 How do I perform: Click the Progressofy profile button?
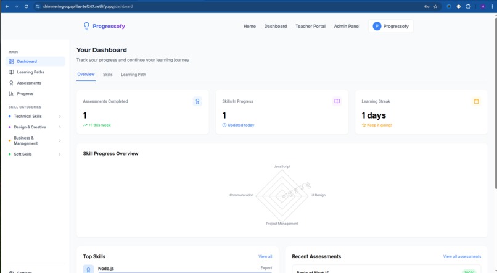[x=390, y=26]
